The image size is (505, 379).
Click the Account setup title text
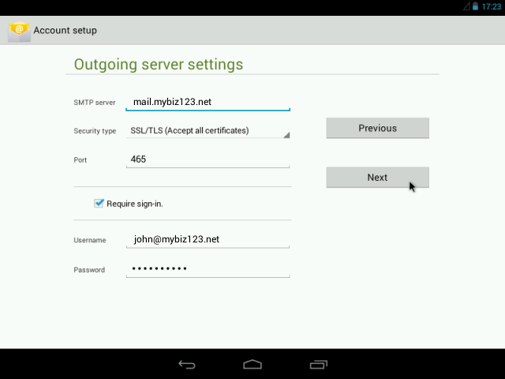65,30
